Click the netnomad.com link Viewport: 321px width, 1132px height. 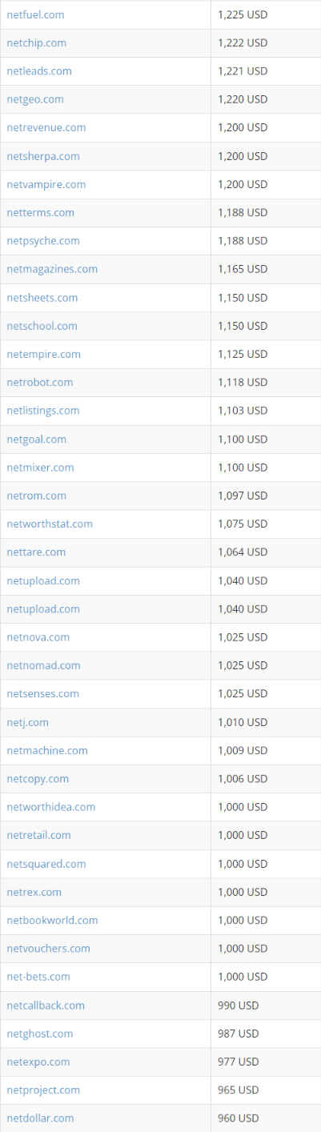[x=43, y=665]
